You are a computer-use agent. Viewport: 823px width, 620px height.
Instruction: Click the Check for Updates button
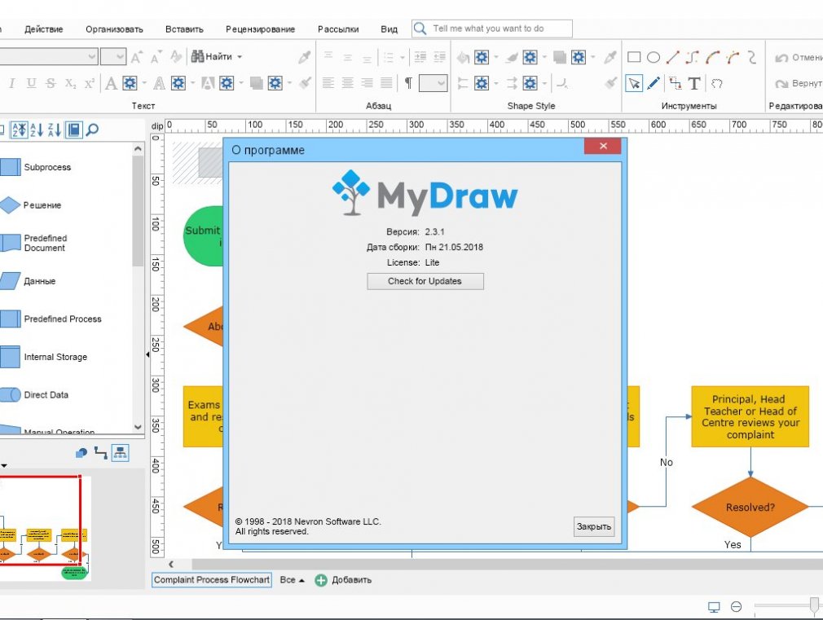[425, 281]
